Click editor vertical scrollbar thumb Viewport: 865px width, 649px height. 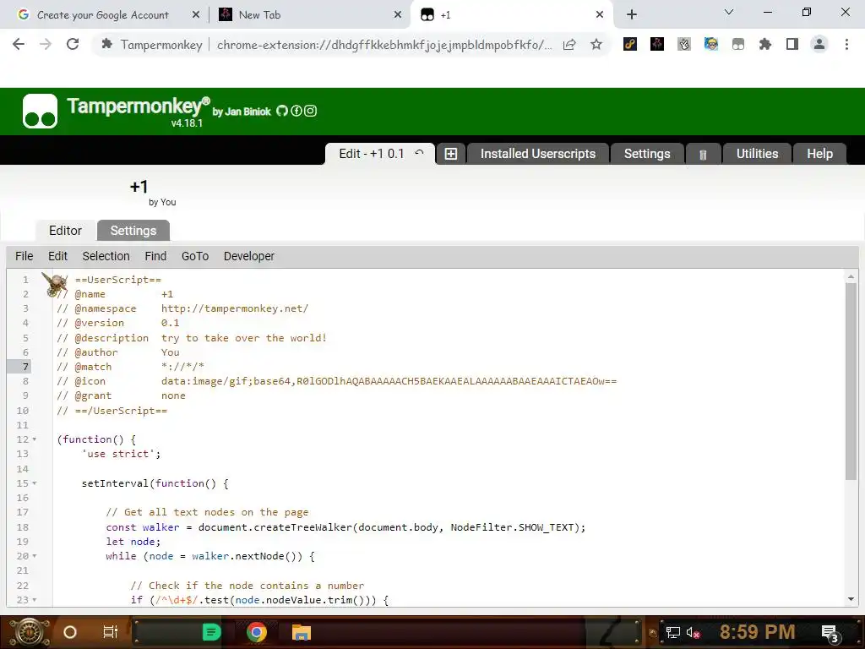(851, 381)
